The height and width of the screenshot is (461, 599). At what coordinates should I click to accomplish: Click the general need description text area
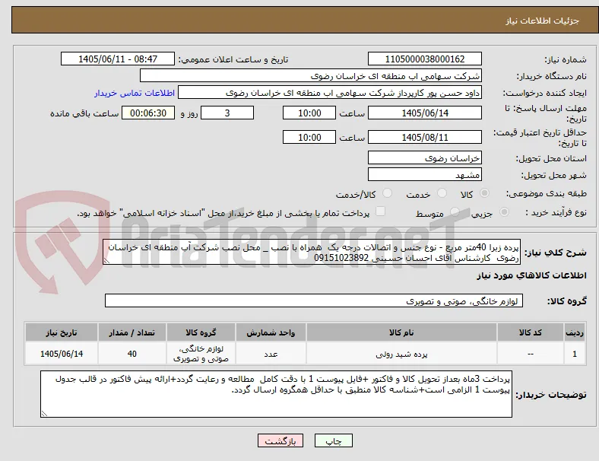[x=312, y=252]
